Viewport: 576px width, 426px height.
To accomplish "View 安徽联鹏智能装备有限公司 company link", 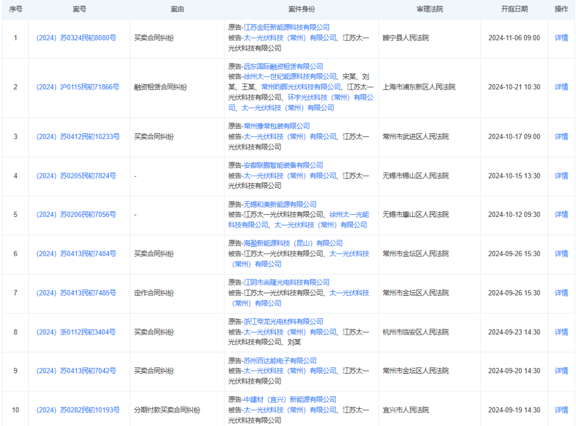I will coord(283,165).
